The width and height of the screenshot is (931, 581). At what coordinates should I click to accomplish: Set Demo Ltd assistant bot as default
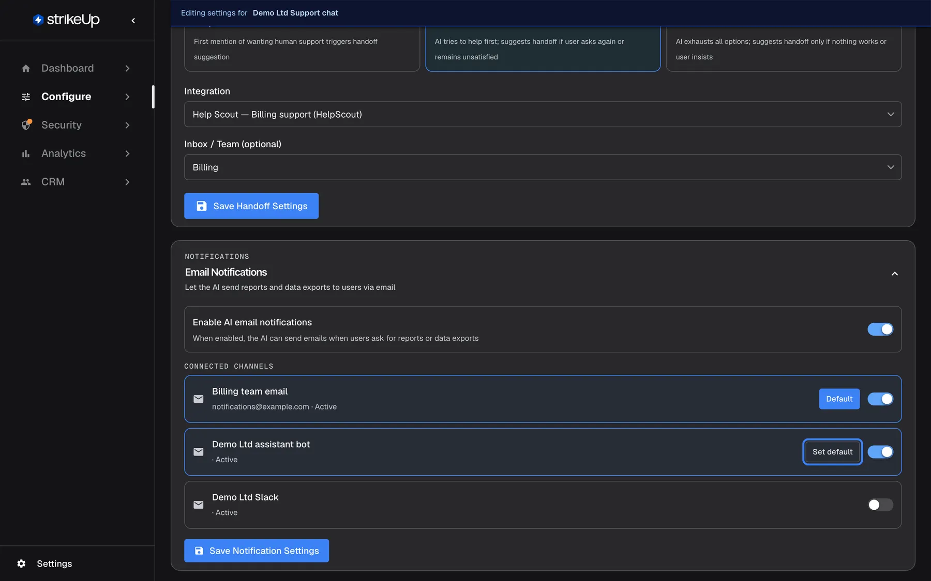[x=832, y=452]
